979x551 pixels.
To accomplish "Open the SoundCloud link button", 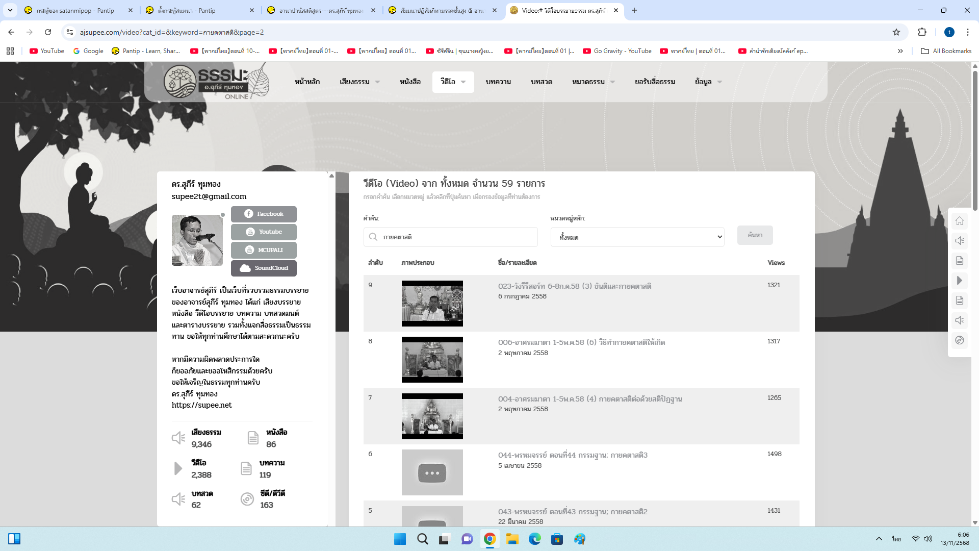I will (264, 268).
